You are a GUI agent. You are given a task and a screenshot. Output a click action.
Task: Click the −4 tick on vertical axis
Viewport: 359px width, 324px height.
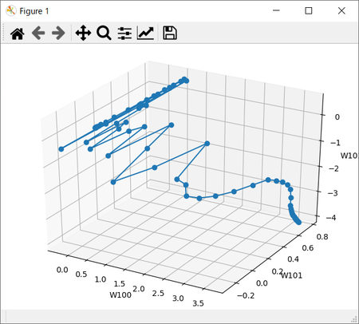(x=331, y=218)
